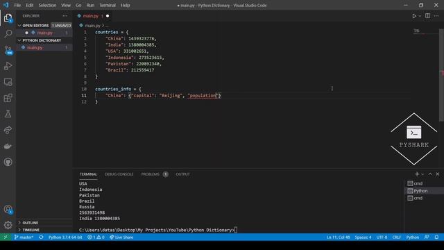Open main.py under Open Editors
The width and height of the screenshot is (444, 250).
[44, 33]
